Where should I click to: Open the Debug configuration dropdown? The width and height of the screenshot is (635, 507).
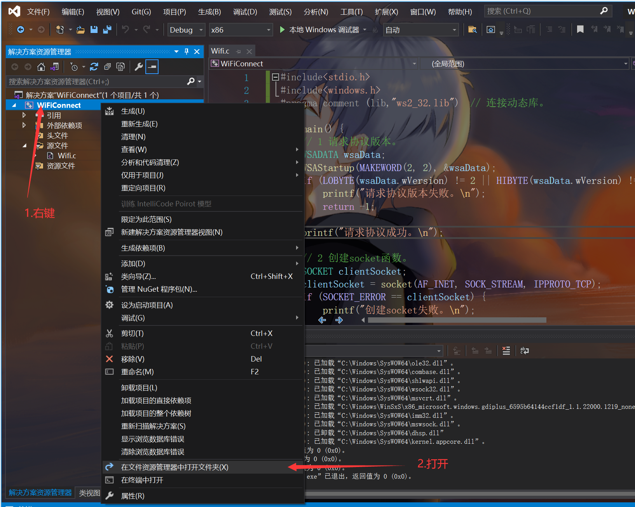pos(187,30)
